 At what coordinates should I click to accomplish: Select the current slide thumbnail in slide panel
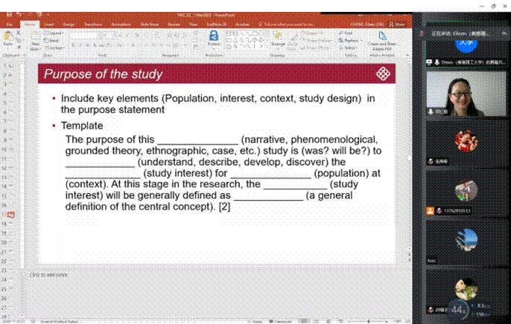[x=11, y=215]
